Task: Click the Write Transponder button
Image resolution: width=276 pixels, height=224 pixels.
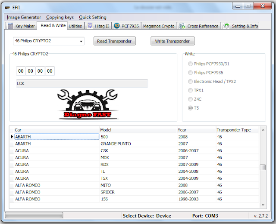Action: (x=172, y=41)
